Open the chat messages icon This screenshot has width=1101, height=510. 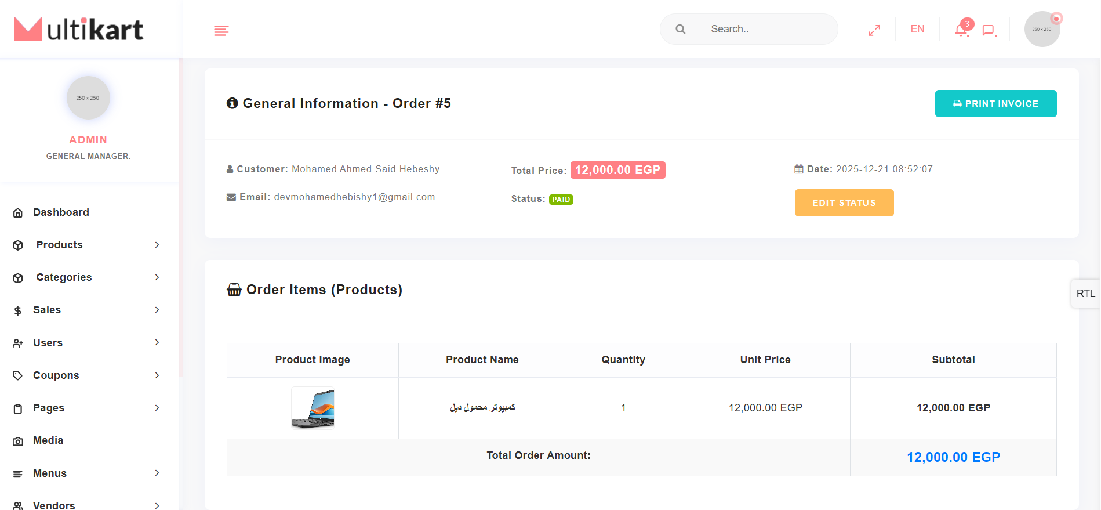[989, 30]
